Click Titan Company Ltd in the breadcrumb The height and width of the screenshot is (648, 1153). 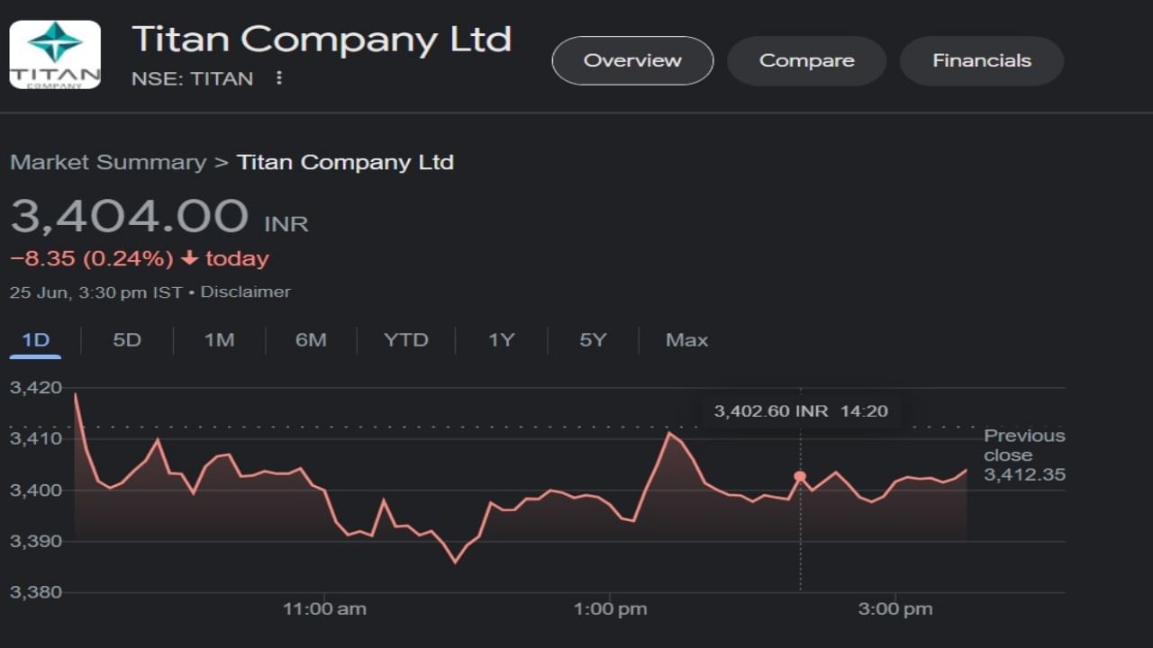click(x=345, y=162)
